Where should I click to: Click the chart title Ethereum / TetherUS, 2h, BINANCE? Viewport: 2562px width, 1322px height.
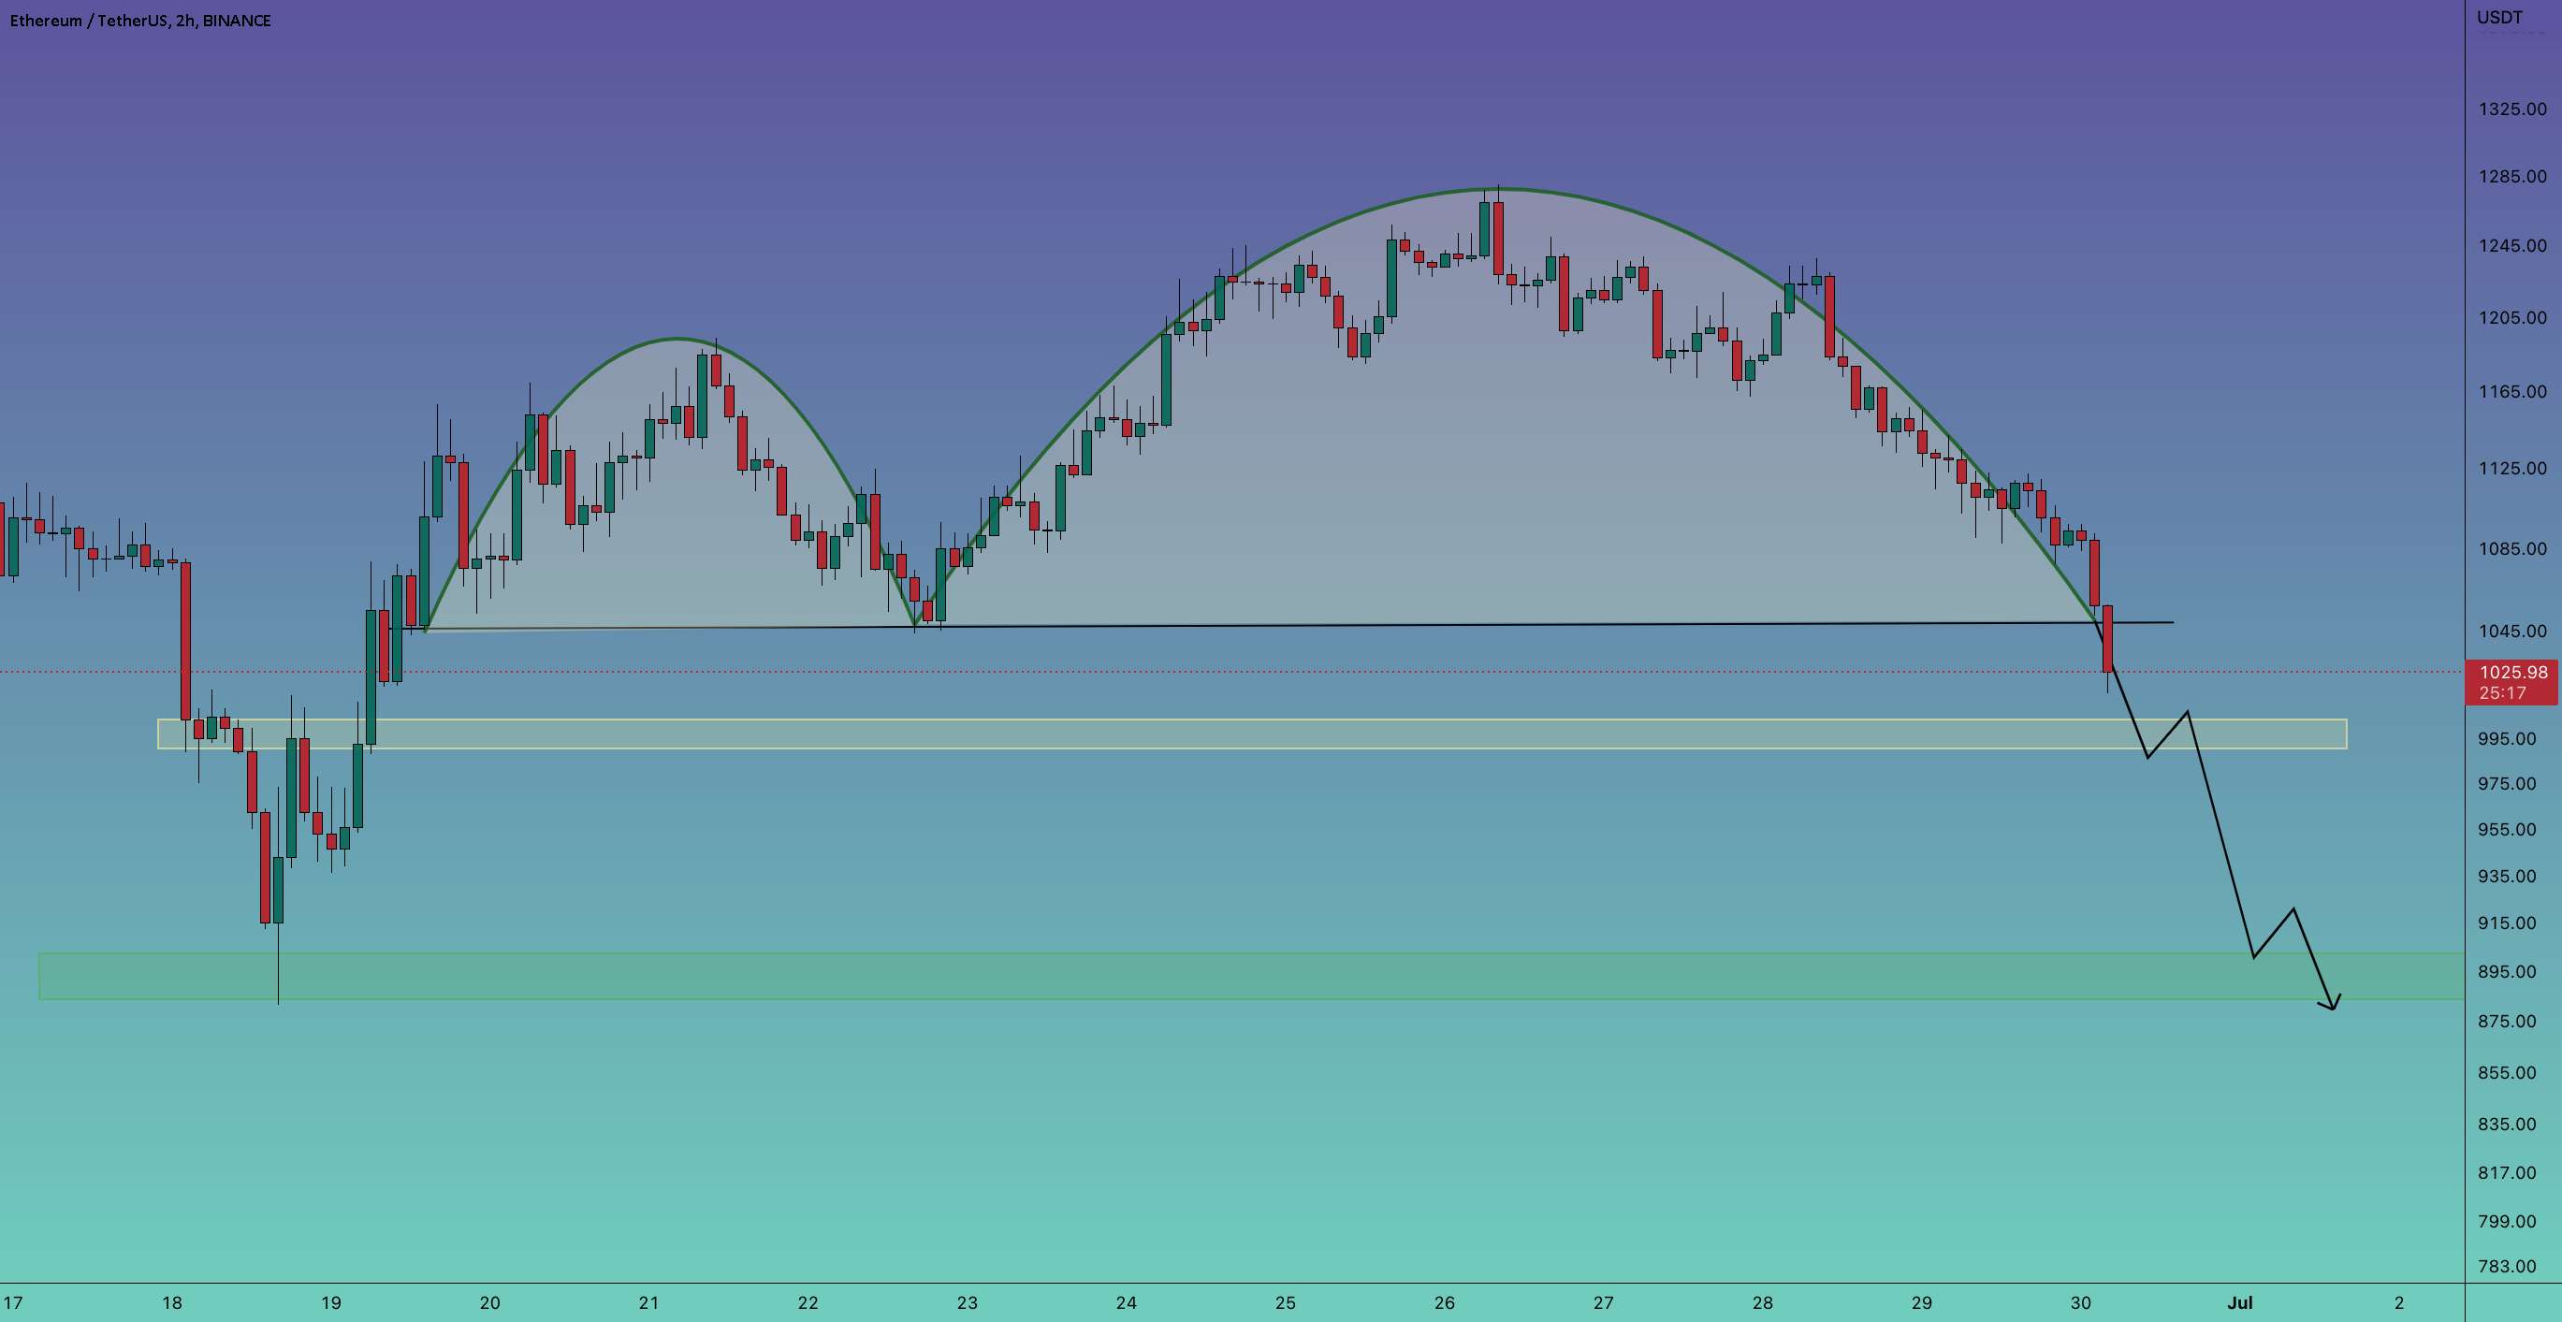140,21
